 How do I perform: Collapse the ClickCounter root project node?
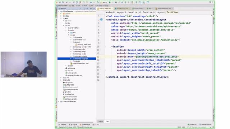(59, 11)
